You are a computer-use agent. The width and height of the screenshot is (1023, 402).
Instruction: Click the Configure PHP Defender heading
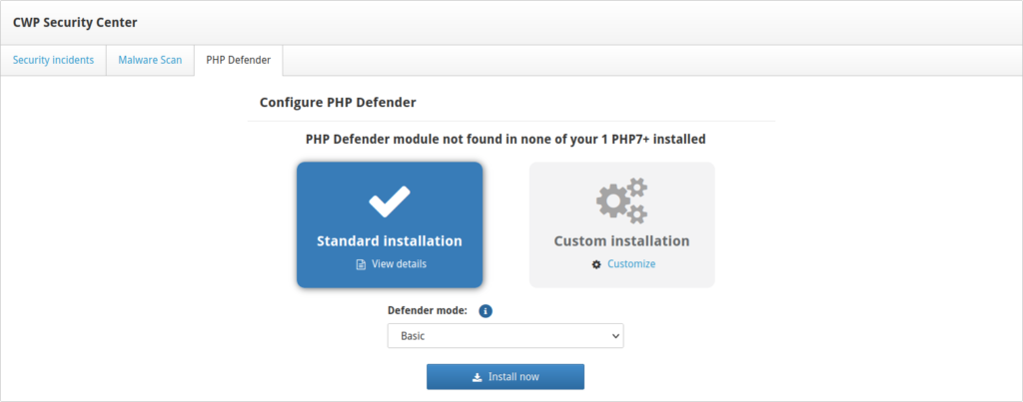338,102
